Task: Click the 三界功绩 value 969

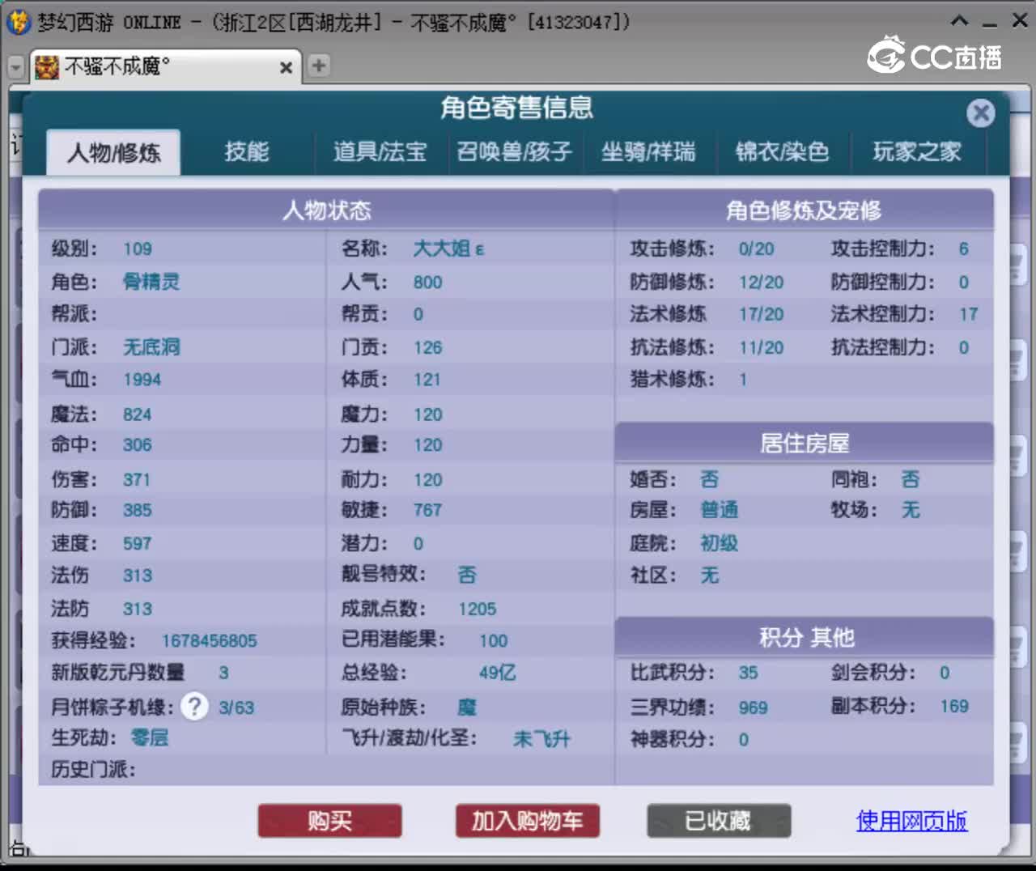Action: click(753, 707)
